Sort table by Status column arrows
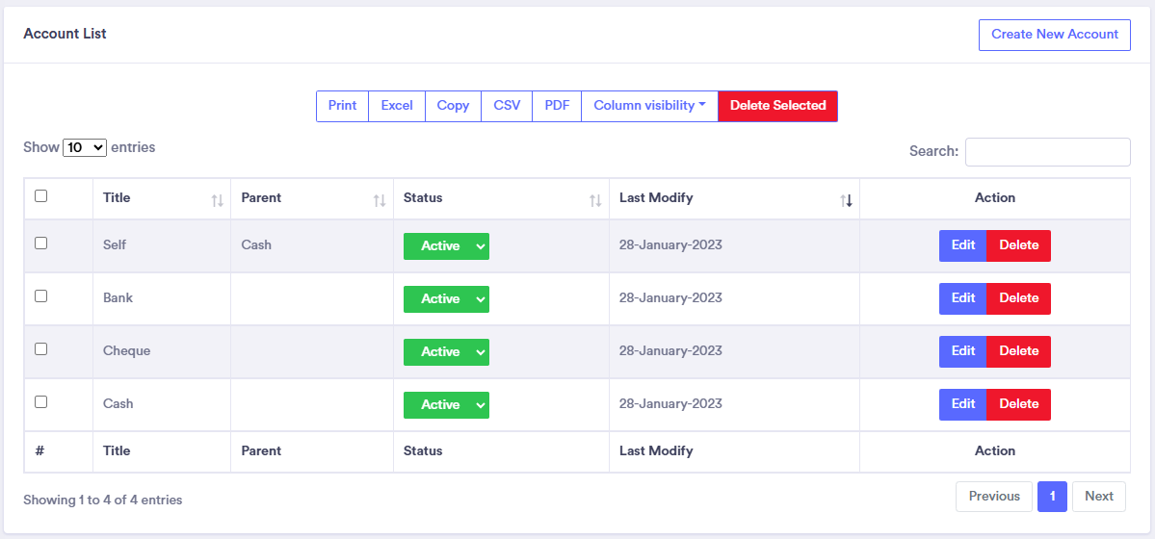 (595, 200)
